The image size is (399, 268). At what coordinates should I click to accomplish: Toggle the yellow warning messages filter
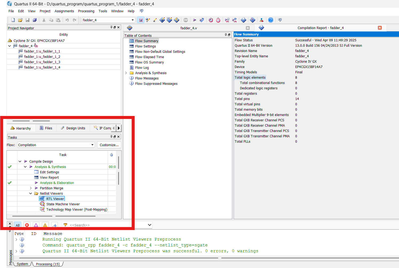point(45,225)
